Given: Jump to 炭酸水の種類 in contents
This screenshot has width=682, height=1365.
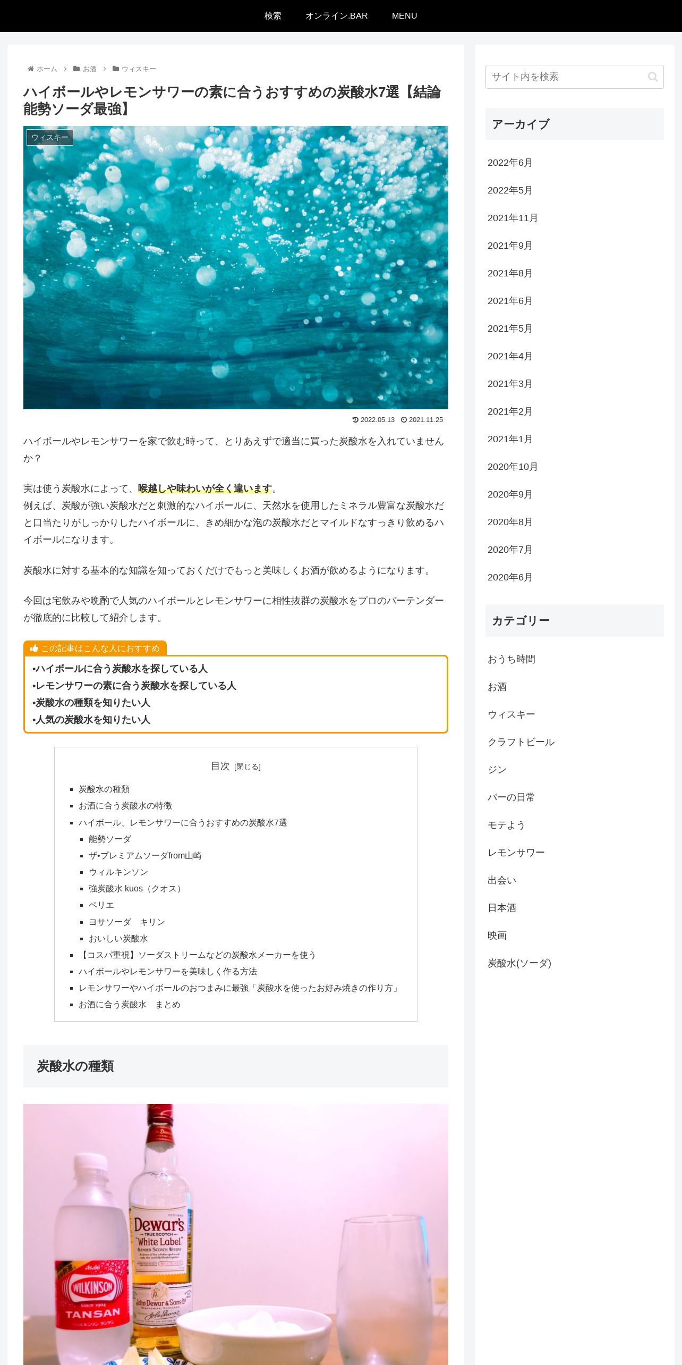Looking at the screenshot, I should tap(104, 789).
